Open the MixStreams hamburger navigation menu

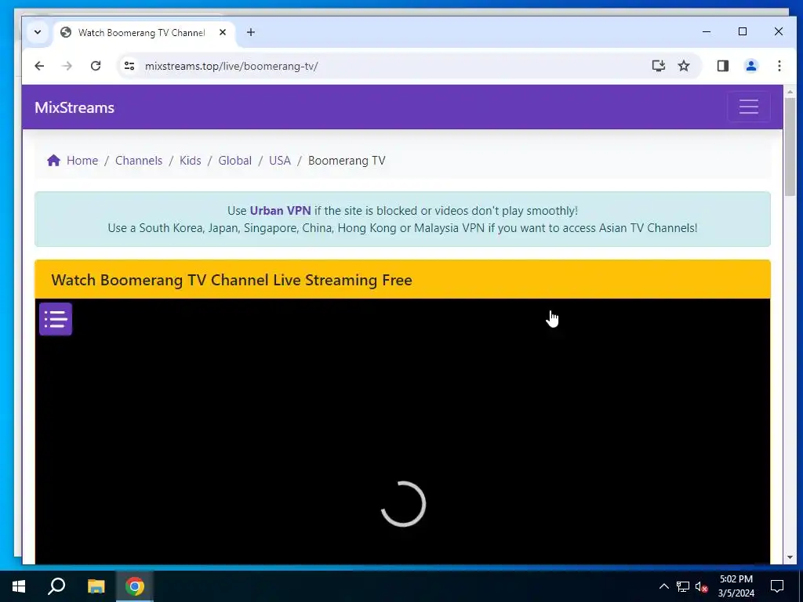point(748,107)
